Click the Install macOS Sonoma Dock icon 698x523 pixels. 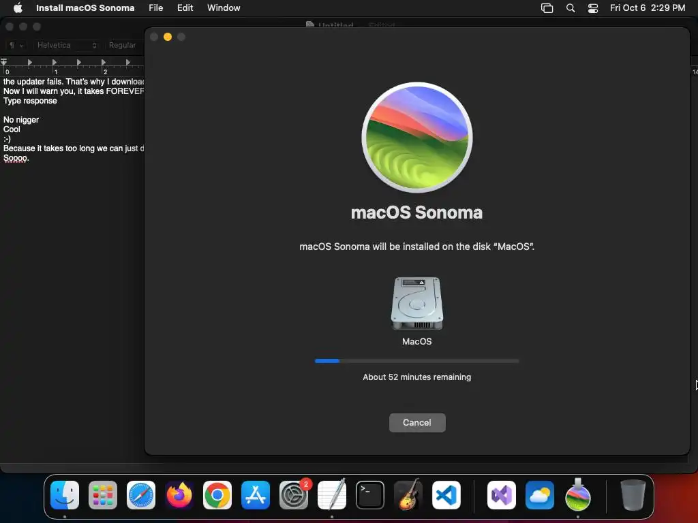coord(578,495)
